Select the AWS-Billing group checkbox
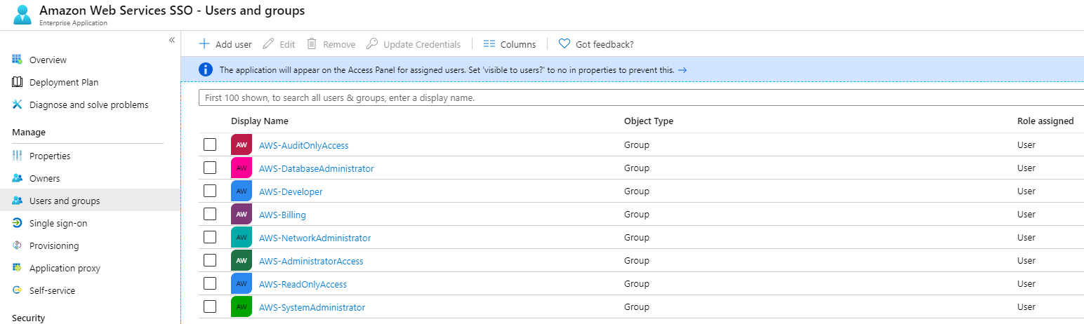The width and height of the screenshot is (1084, 324). point(210,214)
